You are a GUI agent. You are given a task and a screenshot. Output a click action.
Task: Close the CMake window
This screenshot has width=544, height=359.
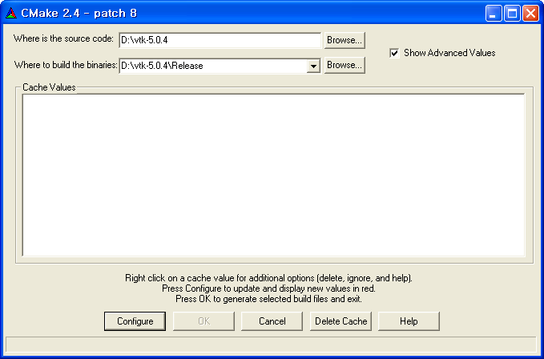(x=531, y=14)
